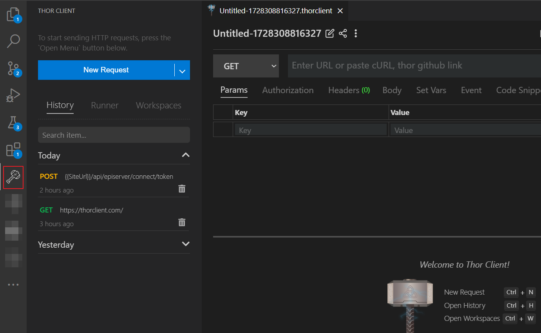Screen dimensions: 541x333
Task: Open the Search view icon
Action: tap(13, 41)
